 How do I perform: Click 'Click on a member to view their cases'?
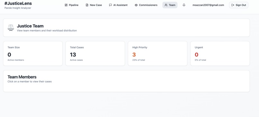(30, 82)
